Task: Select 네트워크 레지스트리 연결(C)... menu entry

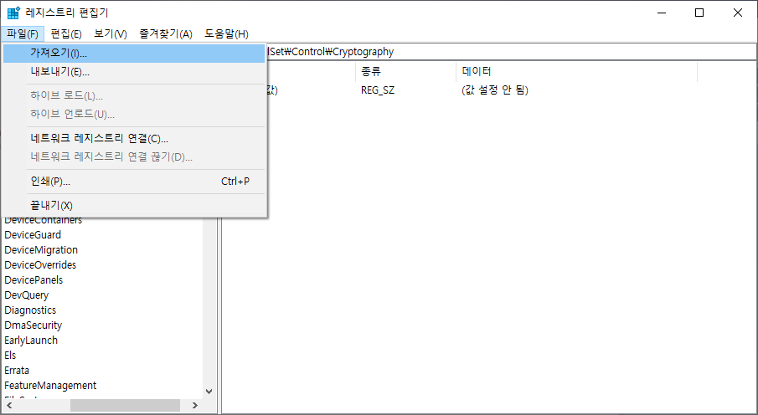Action: (134, 139)
